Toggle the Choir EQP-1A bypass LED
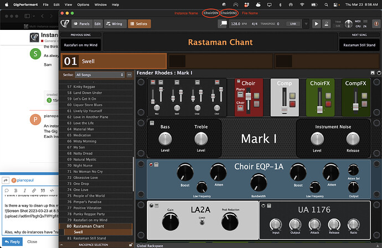Viewport: 382px width, 248px height. 151,164
